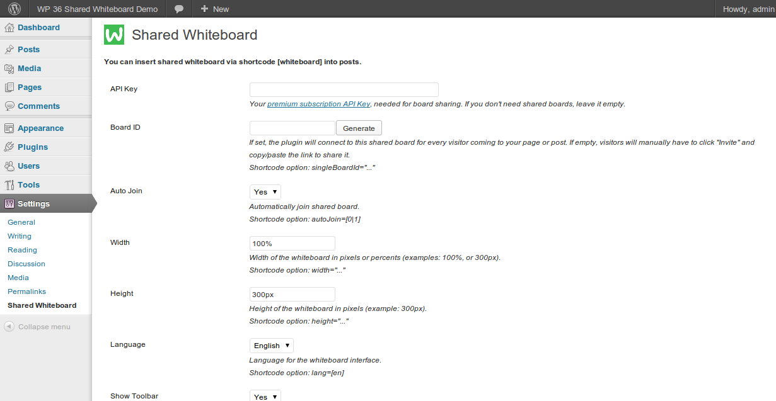The width and height of the screenshot is (776, 401).
Task: Click the green Shared Whiteboard logo
Action: point(114,35)
